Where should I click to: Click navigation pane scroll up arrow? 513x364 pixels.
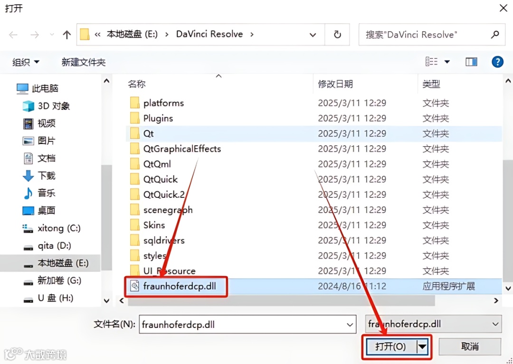click(107, 81)
